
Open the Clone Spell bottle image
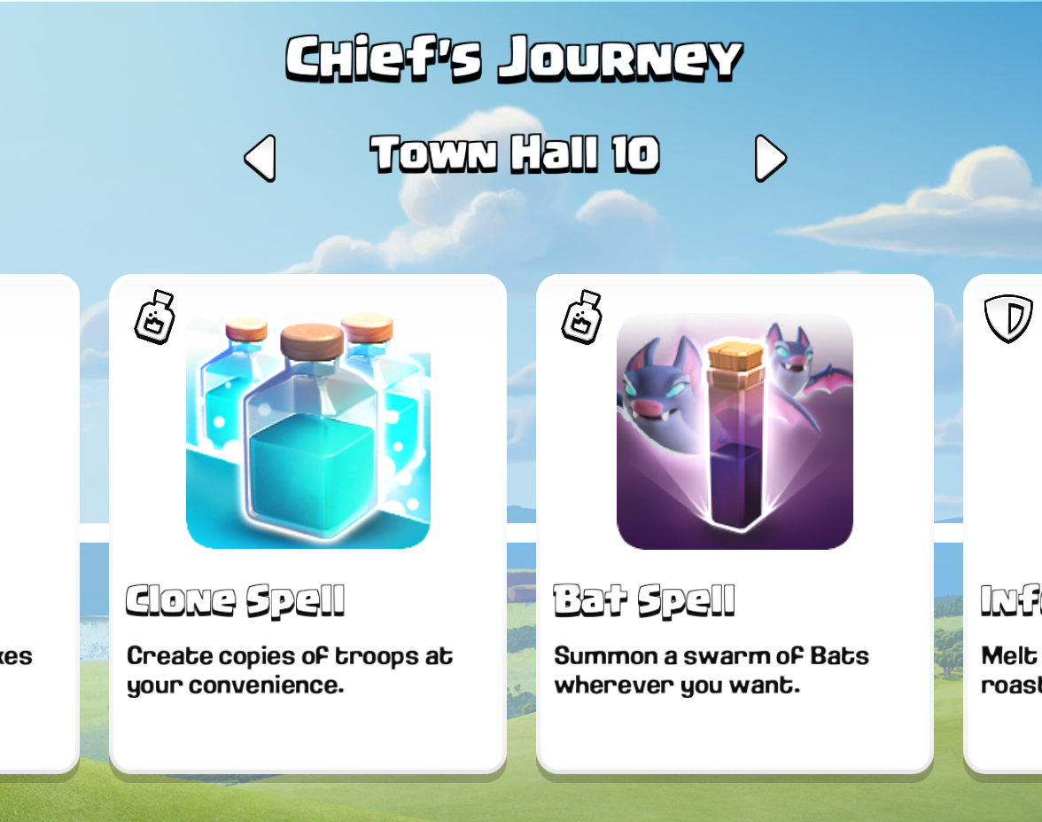click(x=308, y=429)
